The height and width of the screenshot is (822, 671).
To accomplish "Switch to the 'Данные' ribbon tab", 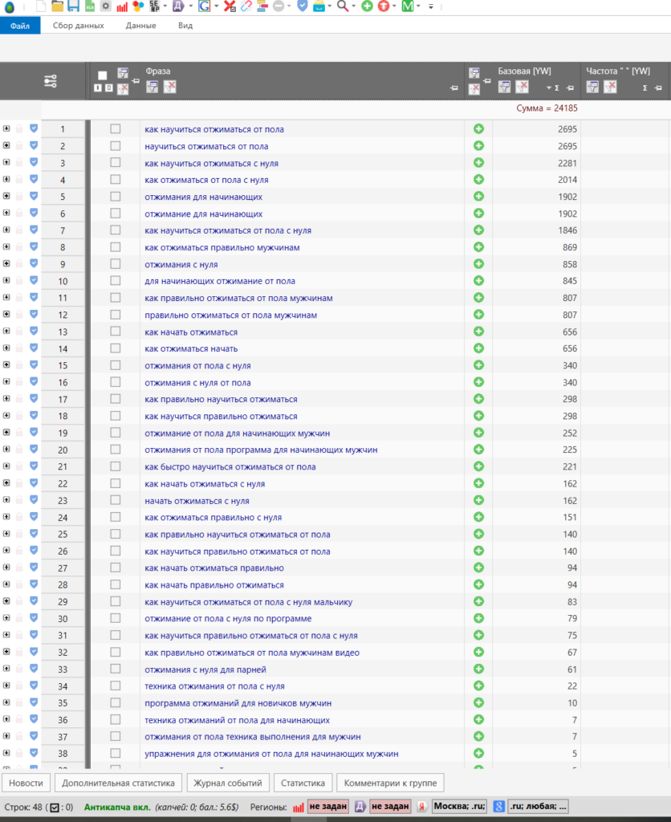I will tap(140, 26).
